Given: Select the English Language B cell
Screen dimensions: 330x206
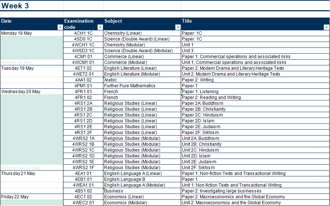Looking at the screenshot, I should [x=125, y=179].
